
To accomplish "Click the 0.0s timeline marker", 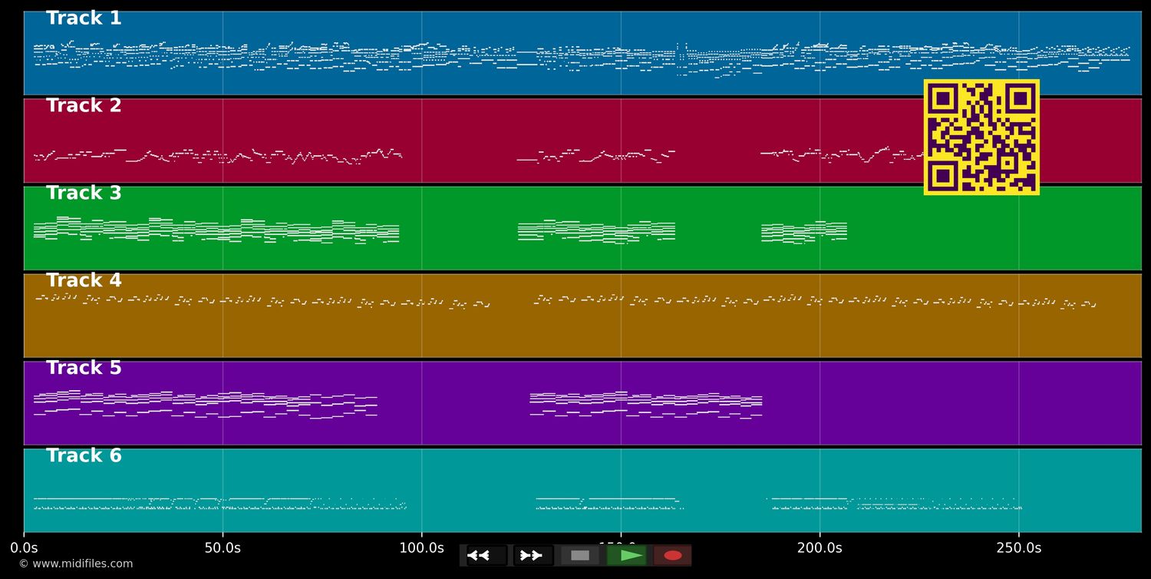I will tap(24, 548).
